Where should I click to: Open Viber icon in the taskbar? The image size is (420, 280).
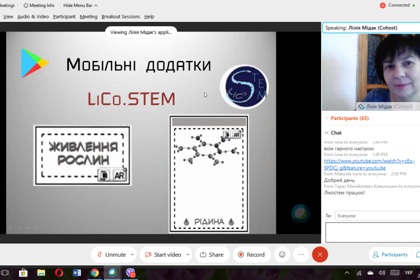tap(130, 273)
